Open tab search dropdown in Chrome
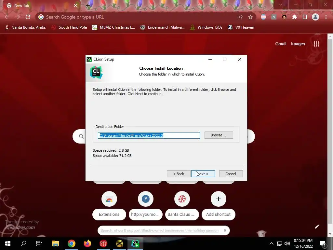Image resolution: width=333 pixels, height=250 pixels. (281, 5)
